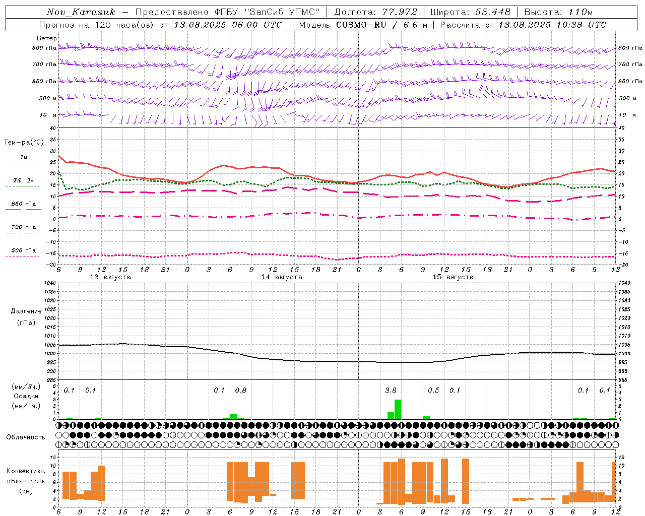Select the Модель COSMO-RU / 6.6км label
Screen dimensions: 645x516
pos(363,25)
